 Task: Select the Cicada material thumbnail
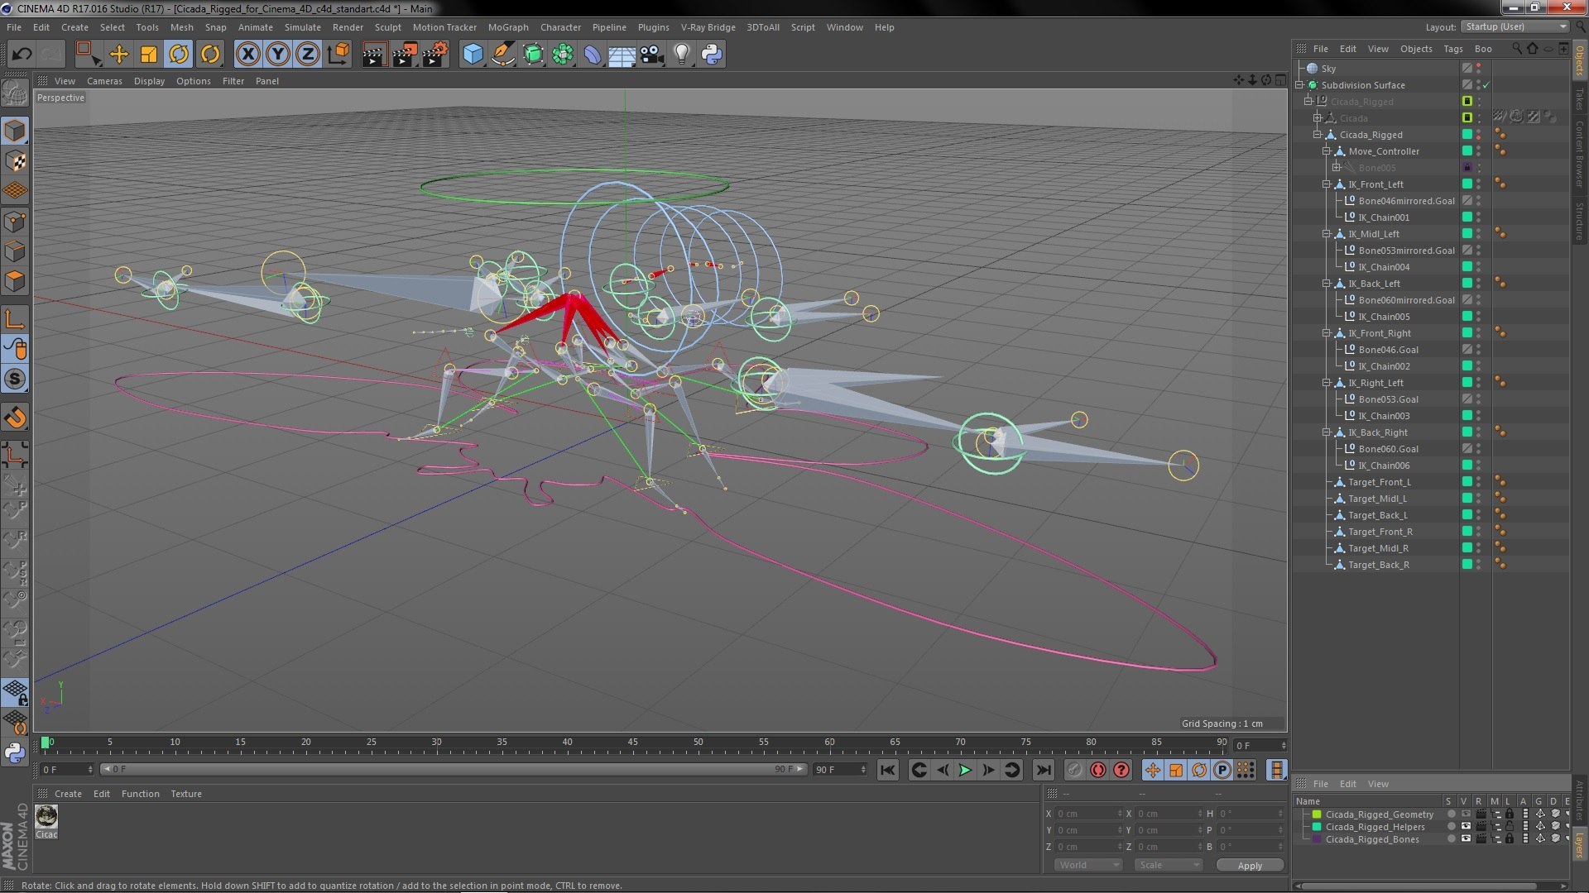46,817
